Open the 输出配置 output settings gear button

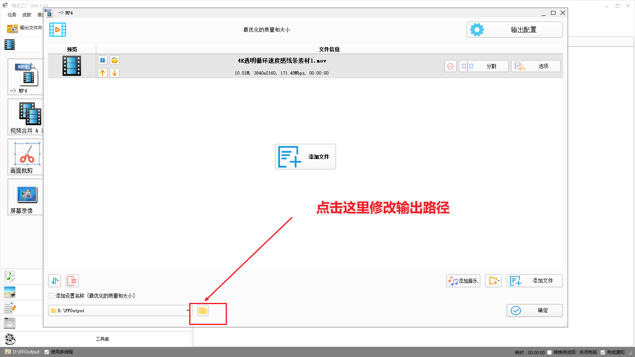tap(514, 30)
